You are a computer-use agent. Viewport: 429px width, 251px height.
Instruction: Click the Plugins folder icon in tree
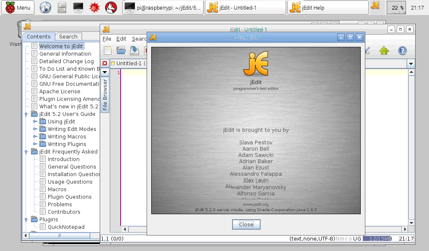[34, 219]
